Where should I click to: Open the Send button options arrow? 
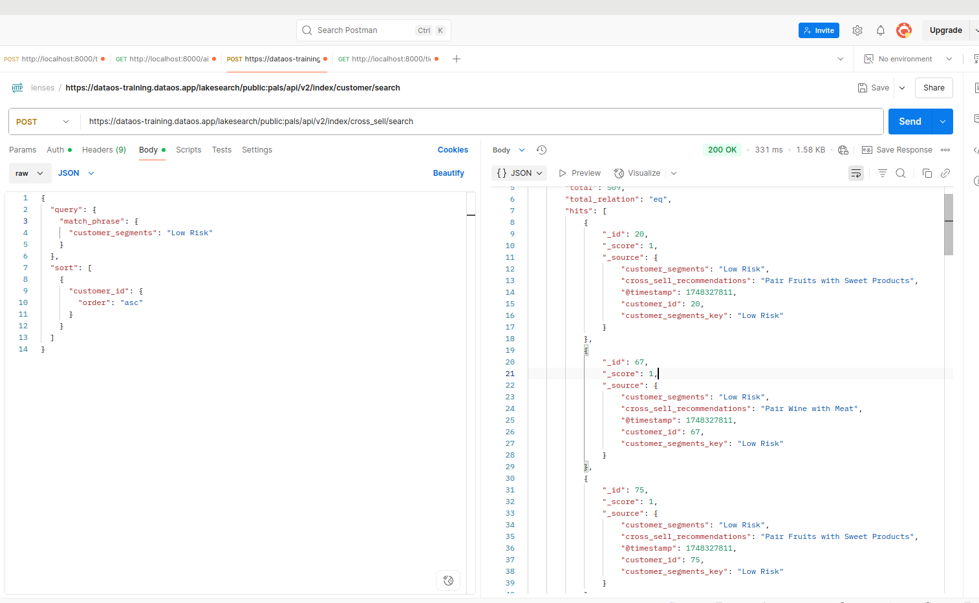pyautogui.click(x=942, y=122)
